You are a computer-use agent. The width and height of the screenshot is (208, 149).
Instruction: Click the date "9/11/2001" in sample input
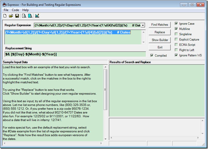coord(57,116)
